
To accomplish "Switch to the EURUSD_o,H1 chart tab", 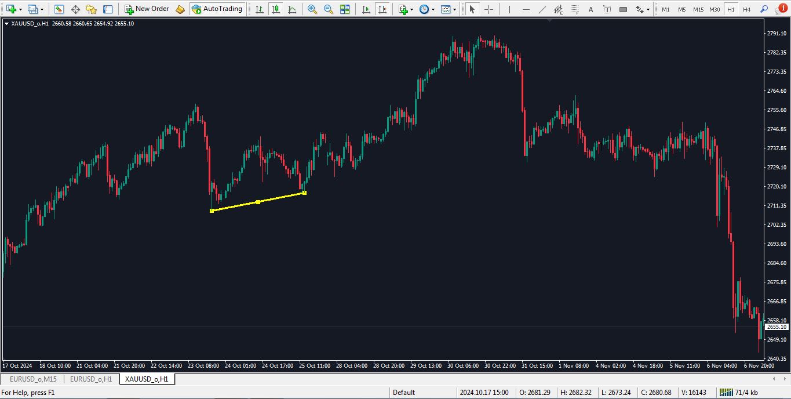I will coord(91,379).
